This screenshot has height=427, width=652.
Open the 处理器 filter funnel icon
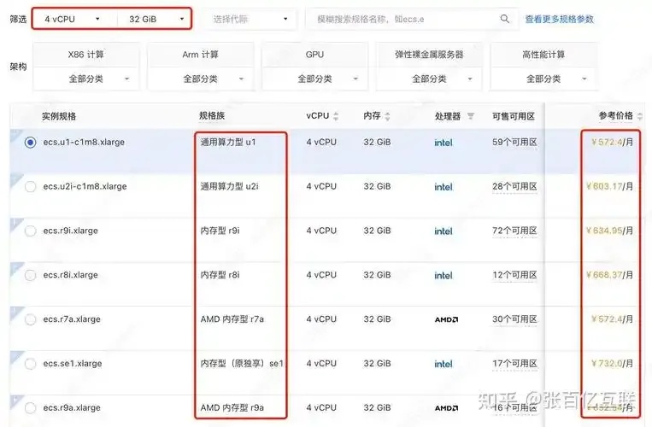pyautogui.click(x=470, y=116)
